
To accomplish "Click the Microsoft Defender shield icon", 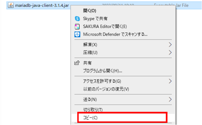I will coord(77,35).
